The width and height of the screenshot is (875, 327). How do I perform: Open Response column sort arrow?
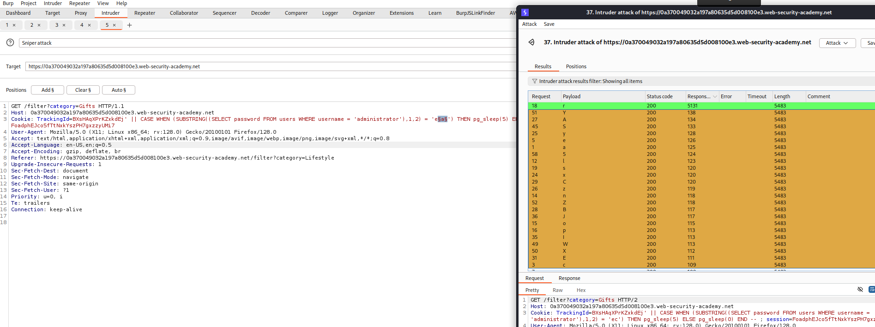click(715, 96)
